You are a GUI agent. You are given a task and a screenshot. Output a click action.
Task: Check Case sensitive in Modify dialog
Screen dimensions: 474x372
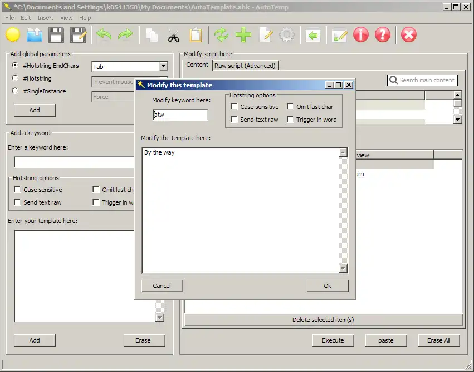234,107
